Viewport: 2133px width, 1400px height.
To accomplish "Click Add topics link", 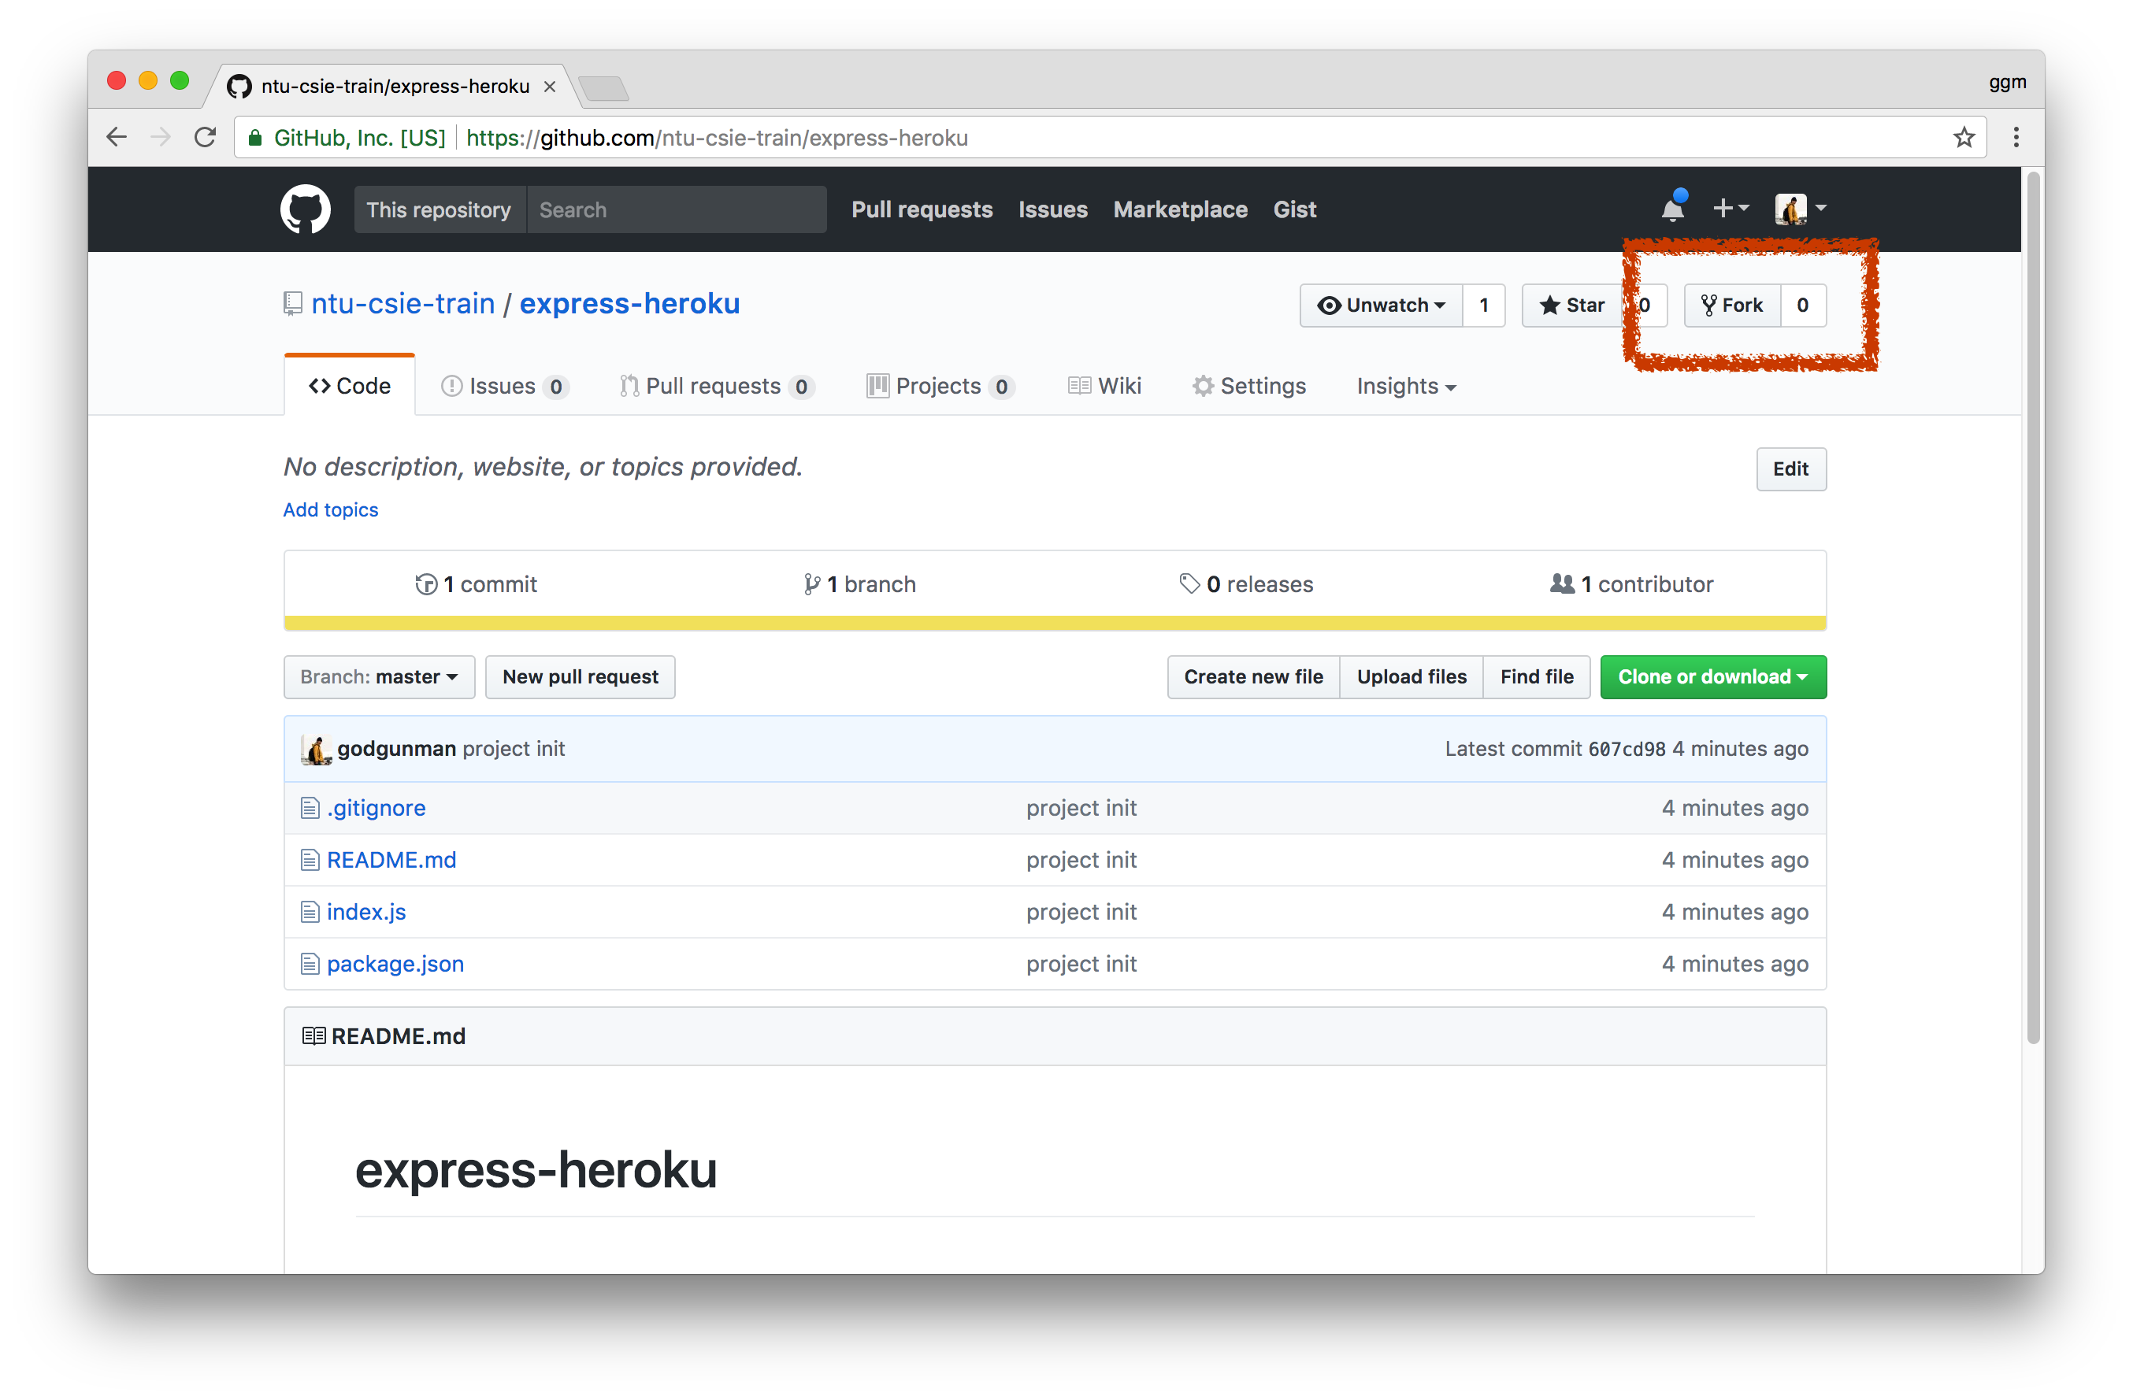I will [331, 509].
